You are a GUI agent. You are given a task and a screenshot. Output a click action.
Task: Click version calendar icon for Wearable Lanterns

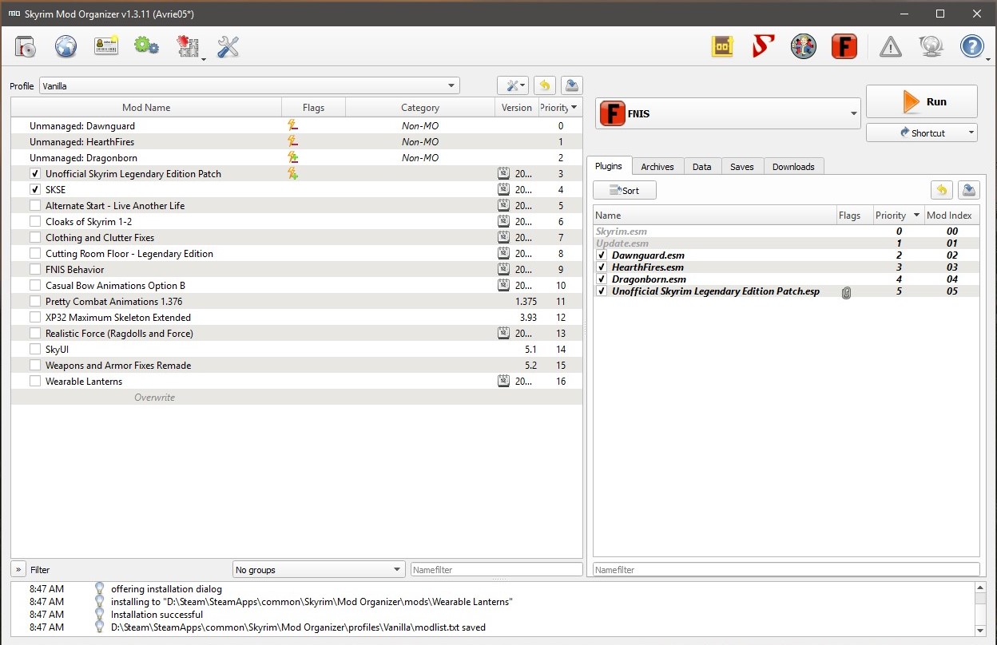tap(503, 381)
